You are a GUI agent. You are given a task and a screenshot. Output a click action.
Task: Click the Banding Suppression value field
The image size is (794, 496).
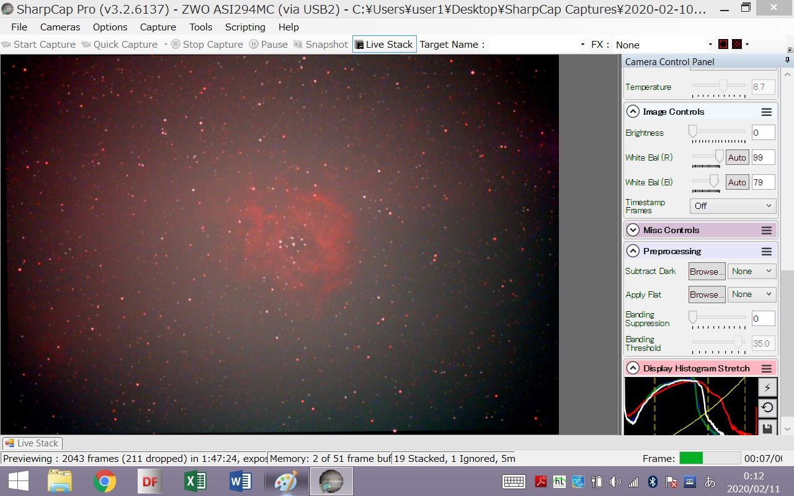pos(763,319)
